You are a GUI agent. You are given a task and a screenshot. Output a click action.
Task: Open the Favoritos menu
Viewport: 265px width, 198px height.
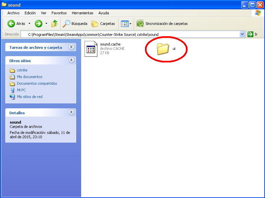[59, 13]
